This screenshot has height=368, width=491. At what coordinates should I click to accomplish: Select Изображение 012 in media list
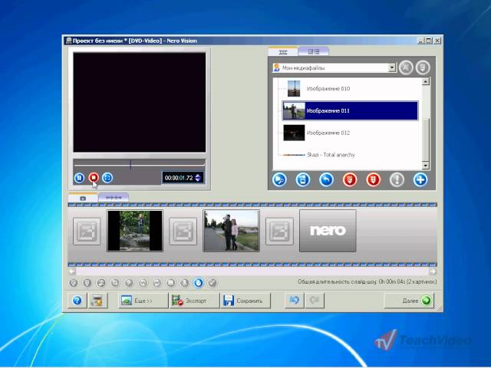coord(328,133)
